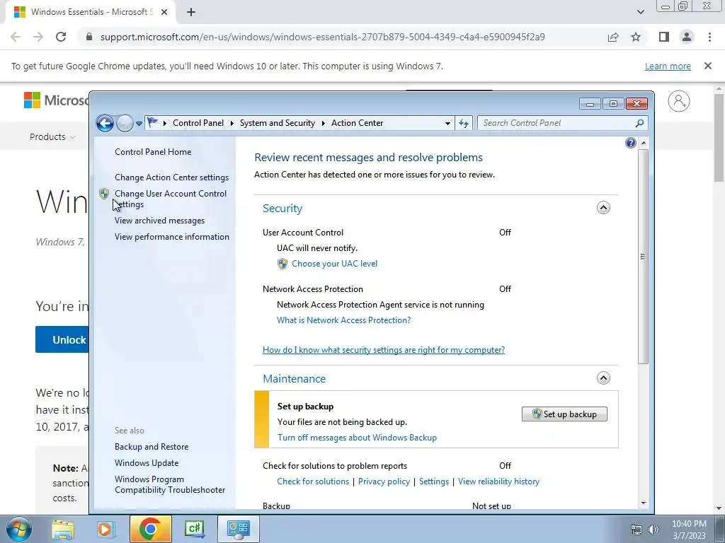The height and width of the screenshot is (543, 725).
Task: Open Windows Explorer from taskbar
Action: (x=63, y=529)
